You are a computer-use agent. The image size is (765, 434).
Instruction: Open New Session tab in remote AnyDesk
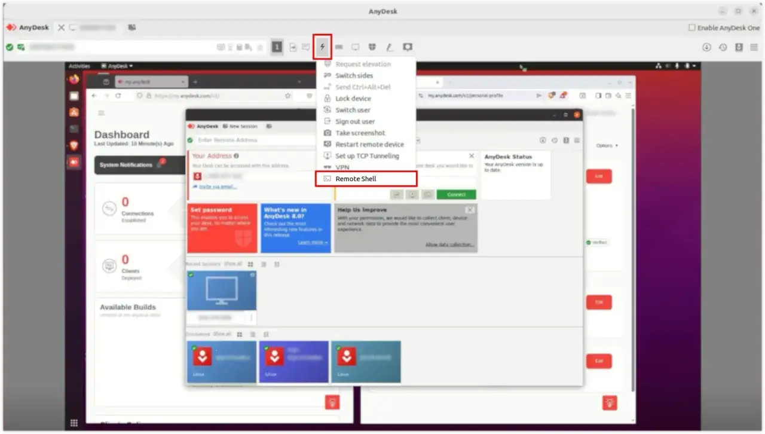click(x=240, y=126)
